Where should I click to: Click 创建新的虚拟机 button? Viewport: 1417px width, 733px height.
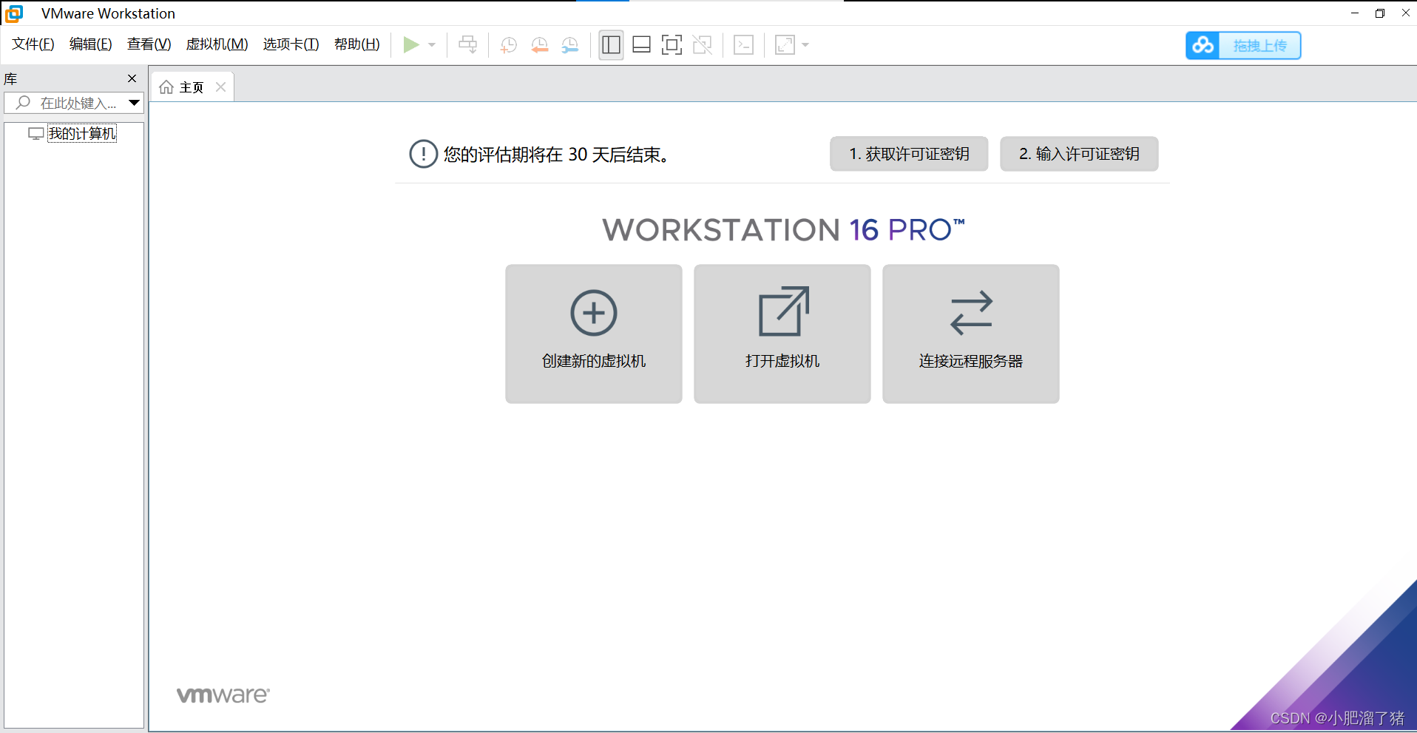(593, 334)
